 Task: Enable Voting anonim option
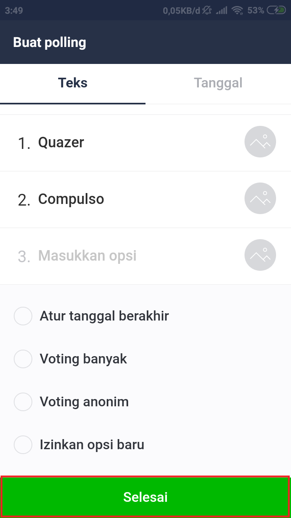(23, 402)
